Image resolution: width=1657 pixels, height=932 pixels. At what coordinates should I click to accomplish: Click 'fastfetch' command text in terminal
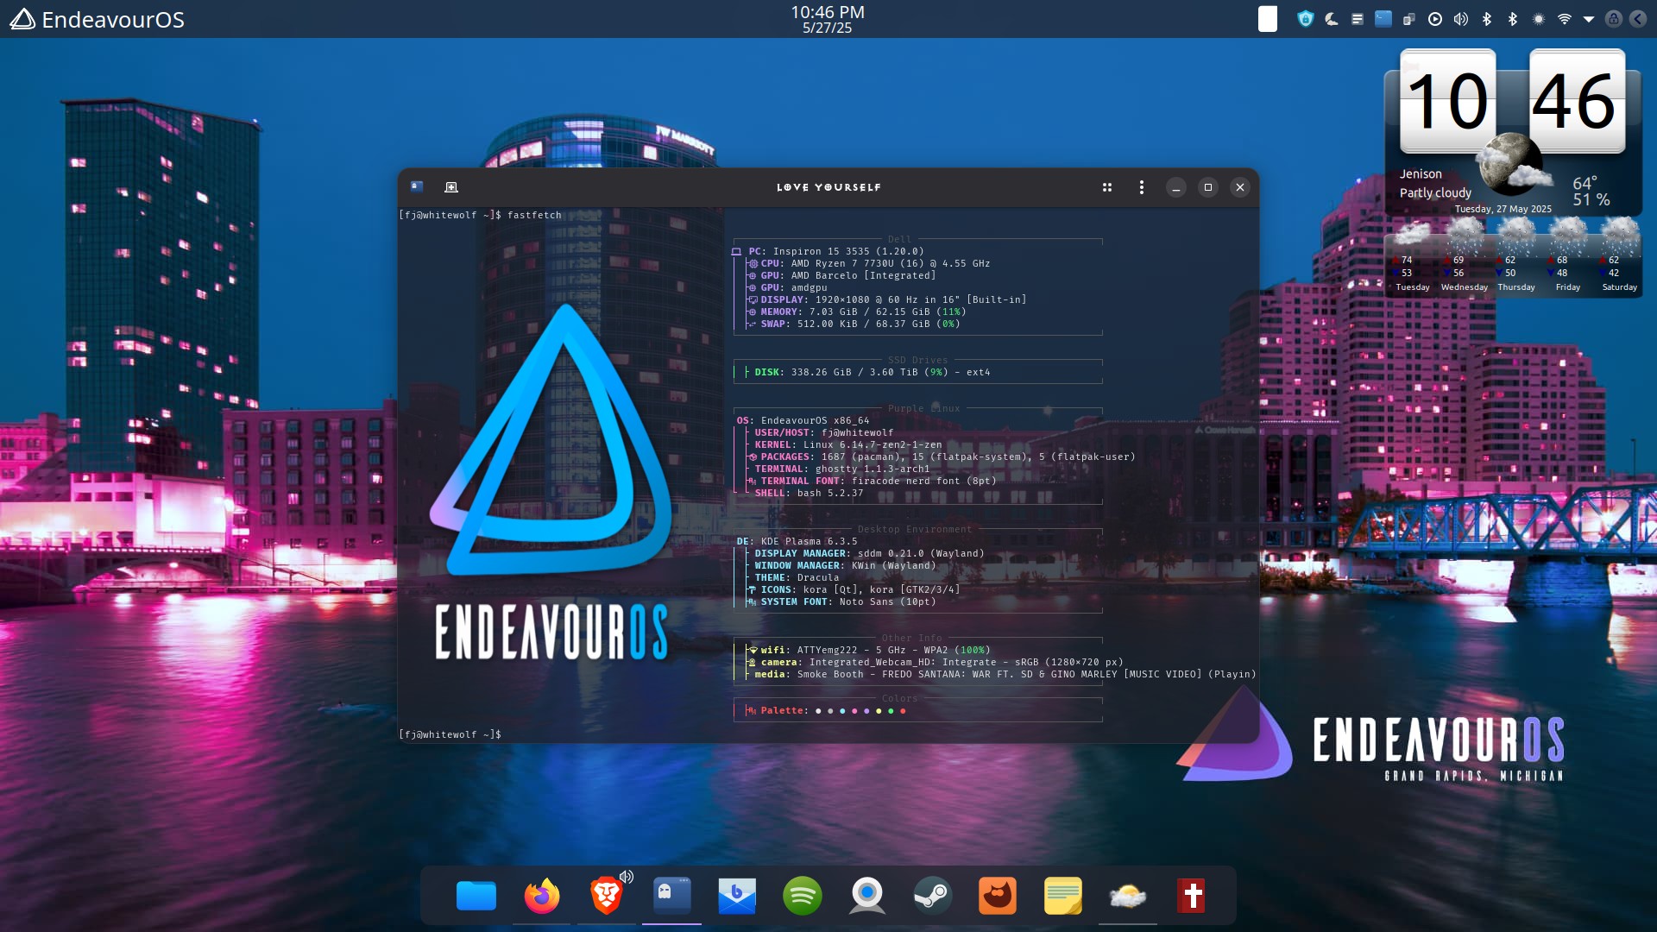[x=534, y=215]
